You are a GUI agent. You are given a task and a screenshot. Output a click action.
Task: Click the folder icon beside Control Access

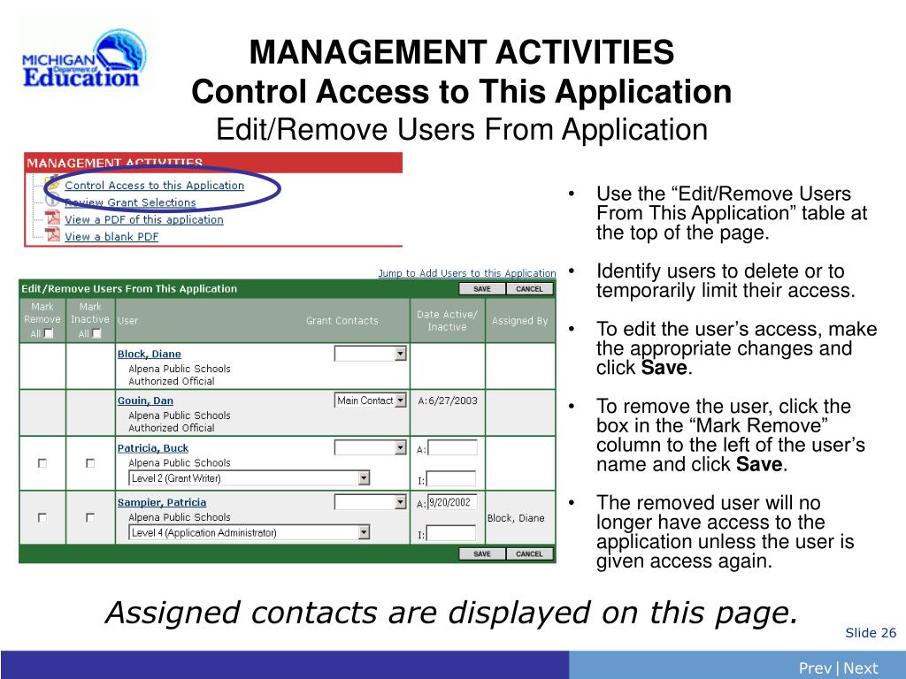pos(52,184)
